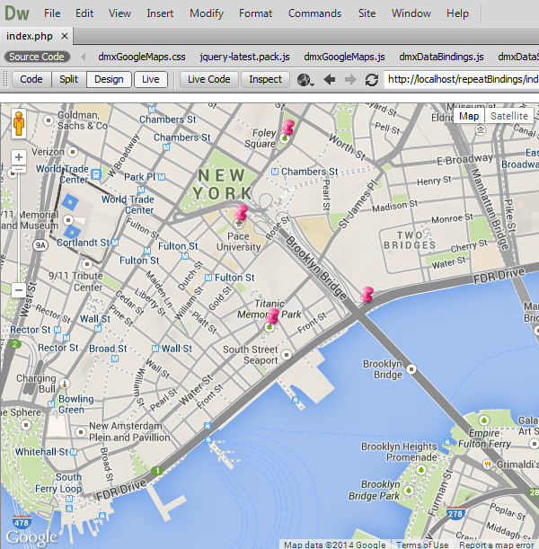Click the Dreamweaver Dw logo

click(x=17, y=13)
